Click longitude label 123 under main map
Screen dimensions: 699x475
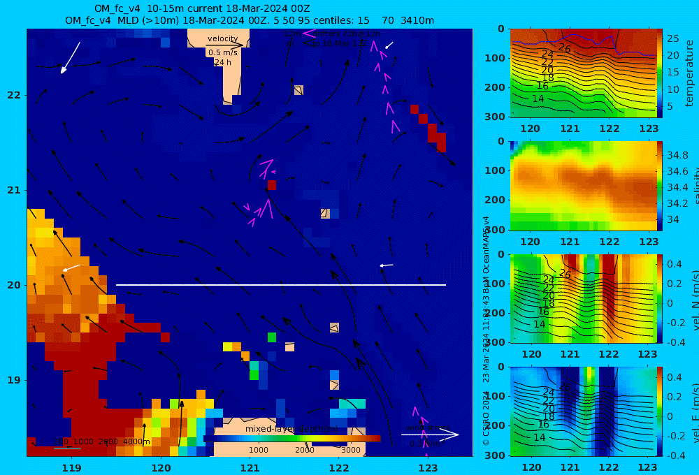428,468
